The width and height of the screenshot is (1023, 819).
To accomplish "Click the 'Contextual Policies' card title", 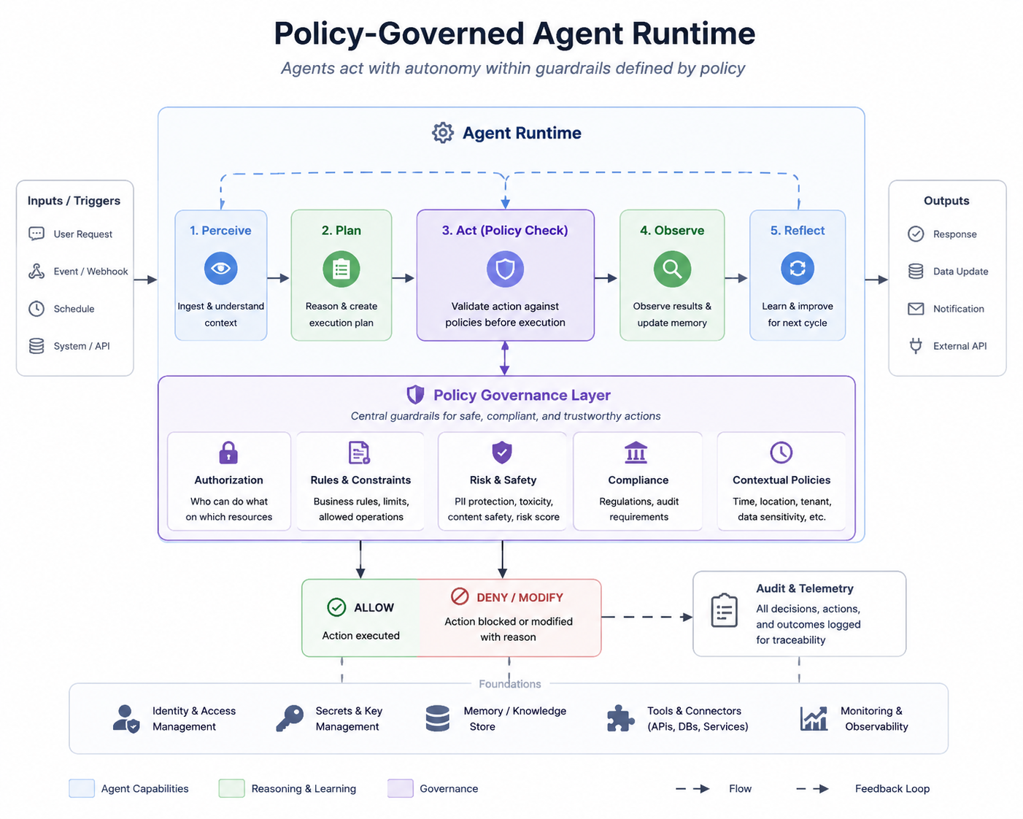I will pos(781,480).
